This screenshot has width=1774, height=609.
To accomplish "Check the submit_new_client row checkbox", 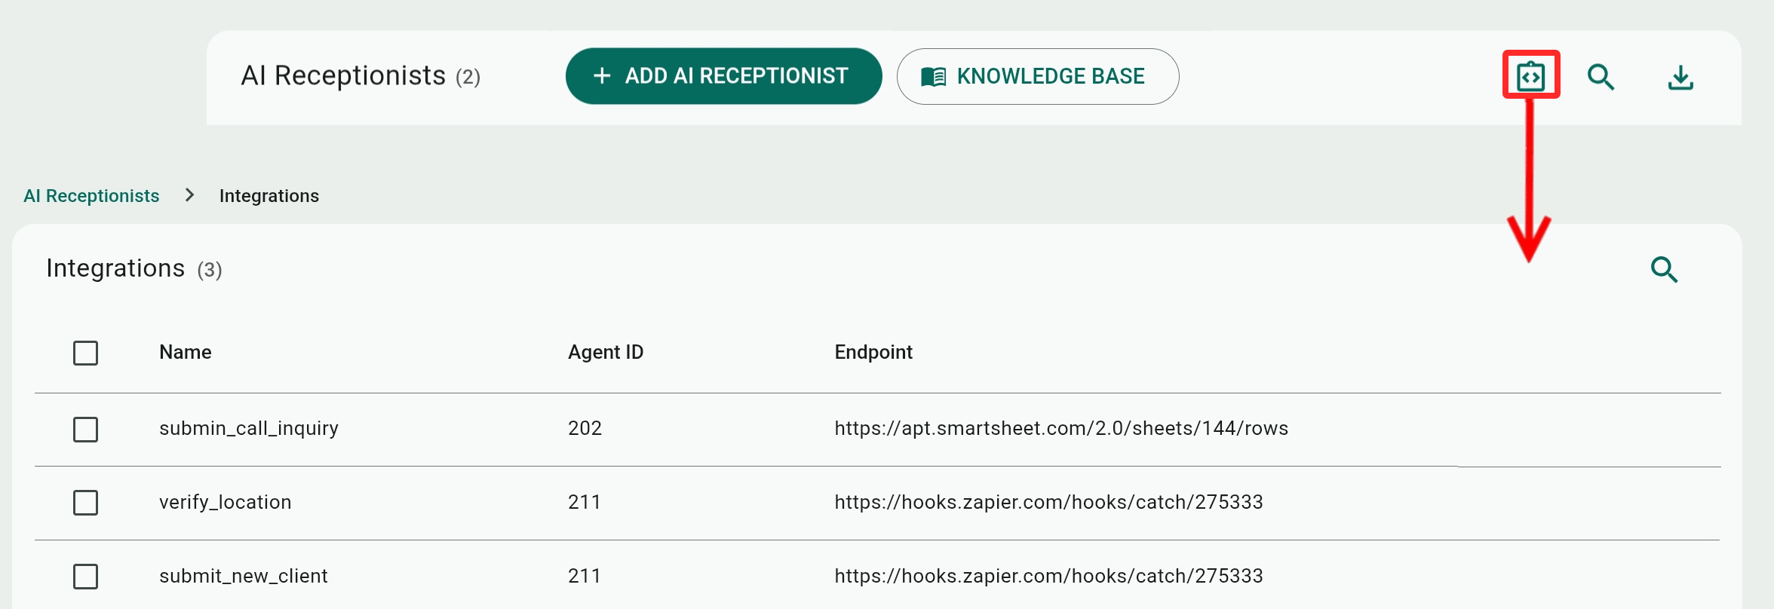I will coord(85,577).
